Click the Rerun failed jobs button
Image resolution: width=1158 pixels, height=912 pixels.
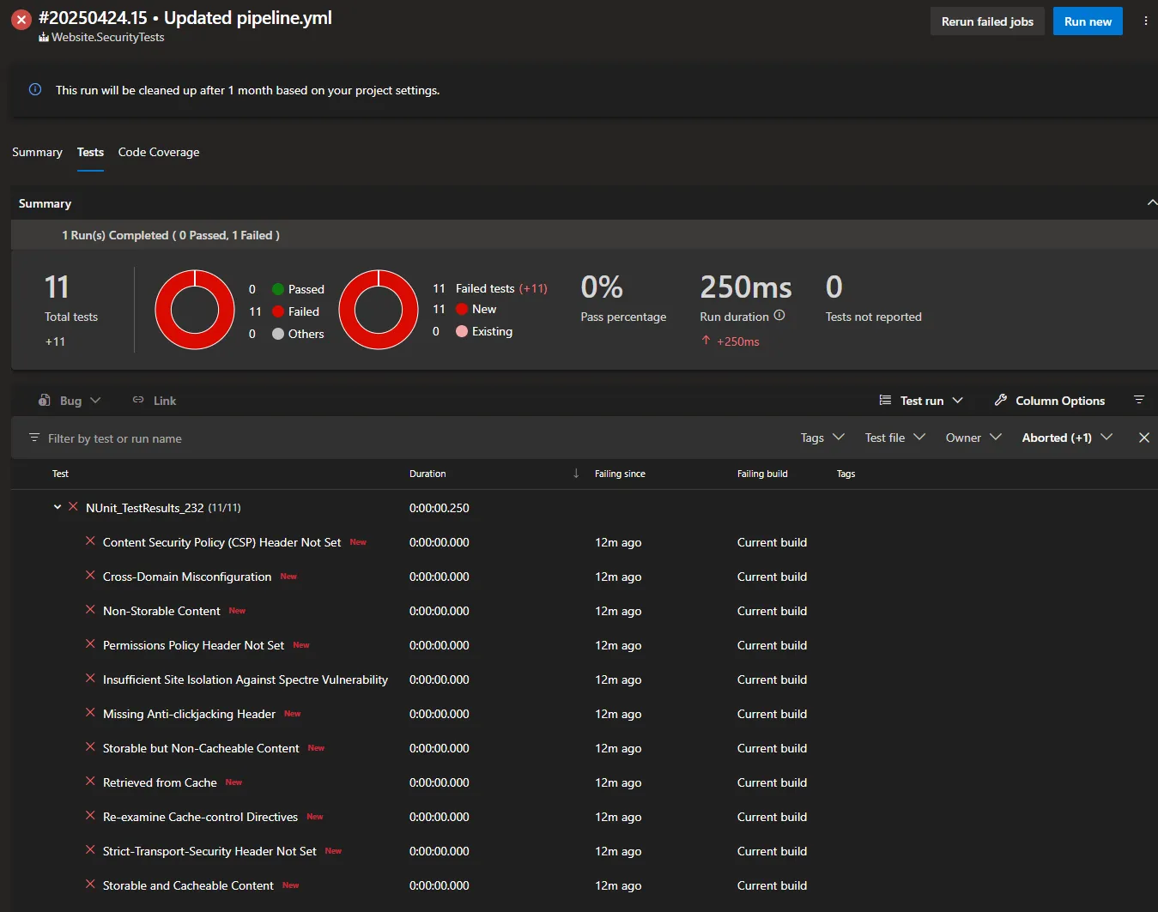click(987, 21)
